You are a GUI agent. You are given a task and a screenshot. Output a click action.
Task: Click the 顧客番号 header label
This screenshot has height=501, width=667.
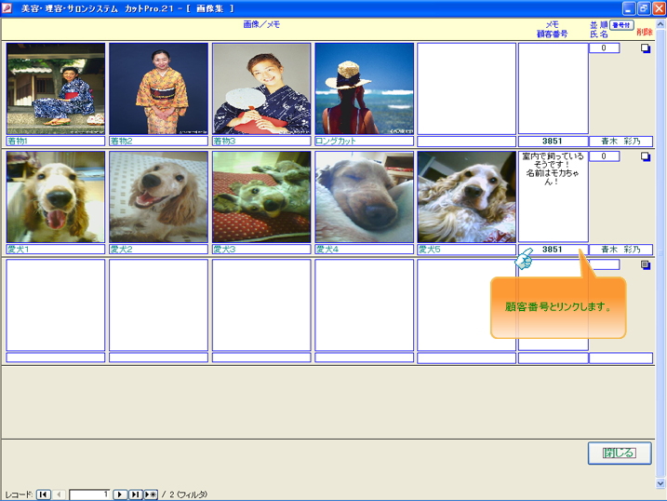tap(552, 34)
